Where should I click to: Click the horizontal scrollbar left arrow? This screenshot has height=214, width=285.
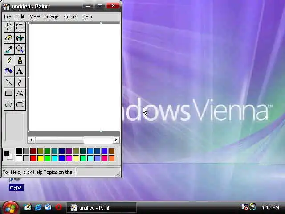[31, 140]
